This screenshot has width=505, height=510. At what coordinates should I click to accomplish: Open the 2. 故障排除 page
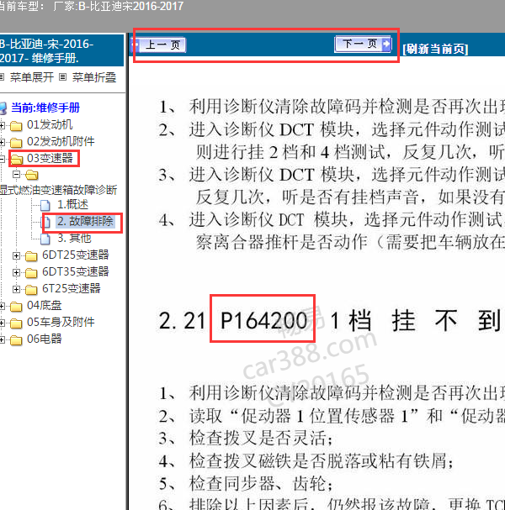[85, 221]
